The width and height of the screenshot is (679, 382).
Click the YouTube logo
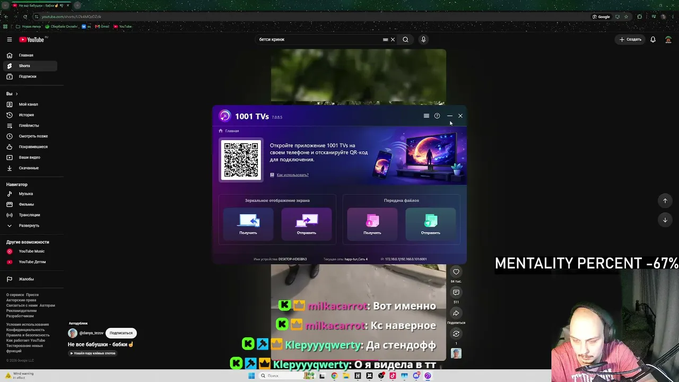pos(32,40)
